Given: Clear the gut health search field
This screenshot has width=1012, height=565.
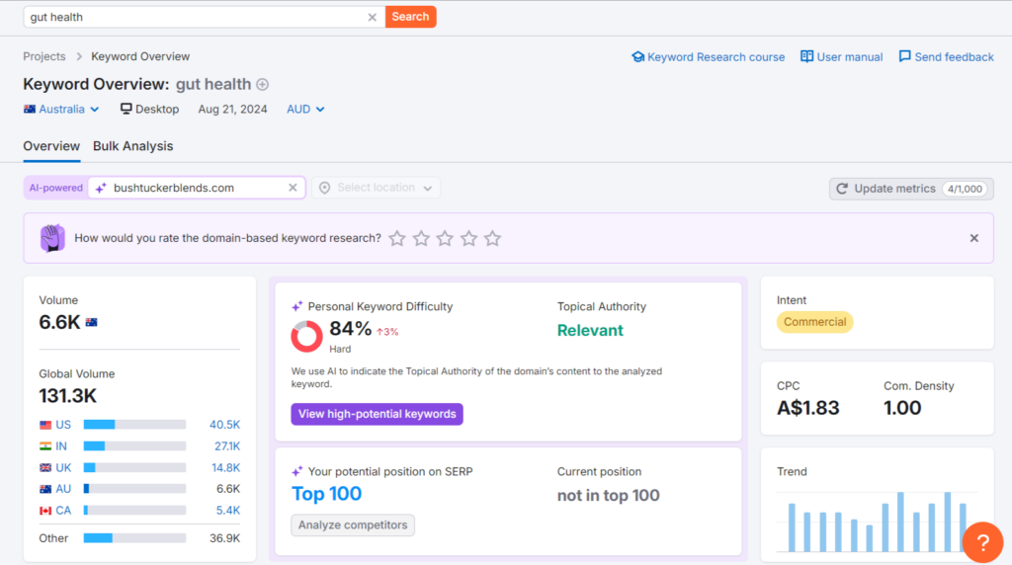Looking at the screenshot, I should tap(372, 17).
